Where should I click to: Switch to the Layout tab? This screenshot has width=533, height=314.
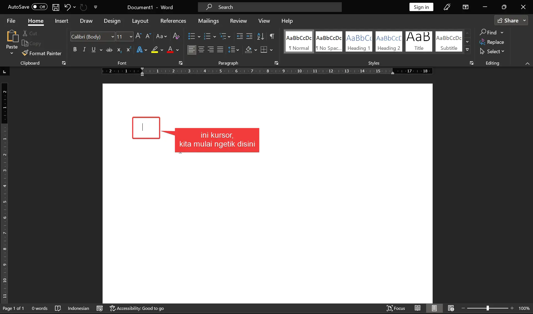tap(140, 21)
